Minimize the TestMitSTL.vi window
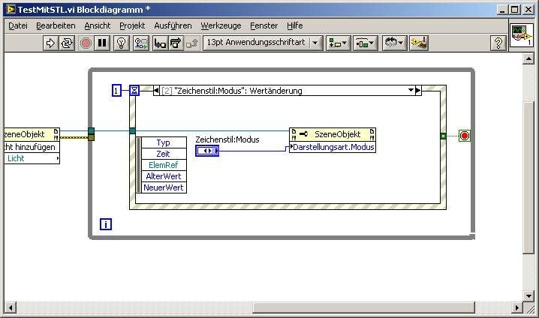This screenshot has height=318, width=539. pos(502,10)
